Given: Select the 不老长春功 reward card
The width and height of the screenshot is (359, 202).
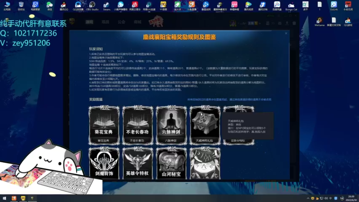Looking at the screenshot, I should tap(138, 125).
